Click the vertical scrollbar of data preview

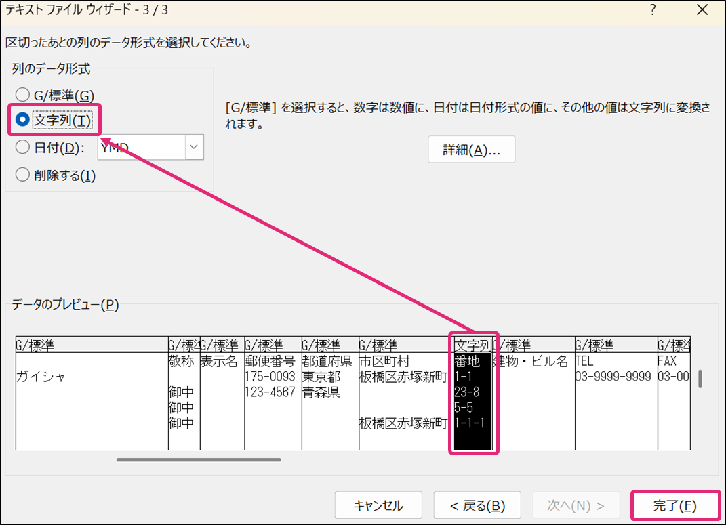tap(700, 379)
